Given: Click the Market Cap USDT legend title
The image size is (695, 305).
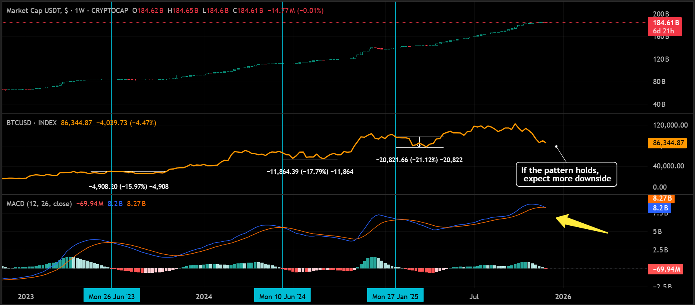Looking at the screenshot, I should tap(34, 11).
